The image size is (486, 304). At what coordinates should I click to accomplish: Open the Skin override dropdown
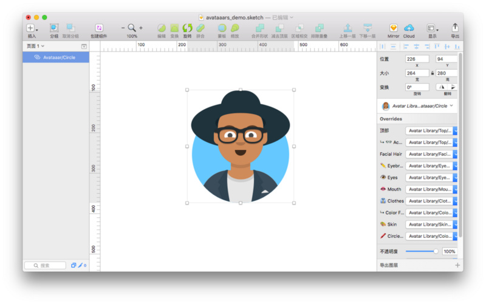pos(431,224)
